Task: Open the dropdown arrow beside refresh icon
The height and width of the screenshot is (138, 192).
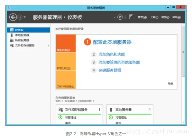Action: point(115,17)
